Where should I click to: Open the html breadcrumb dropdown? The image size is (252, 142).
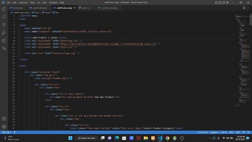pos(36,12)
